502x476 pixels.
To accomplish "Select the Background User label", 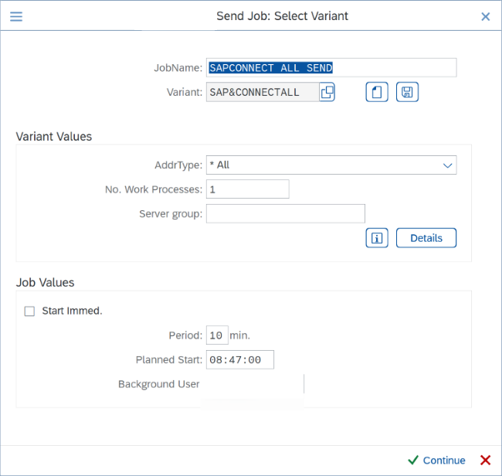I will pyautogui.click(x=159, y=384).
